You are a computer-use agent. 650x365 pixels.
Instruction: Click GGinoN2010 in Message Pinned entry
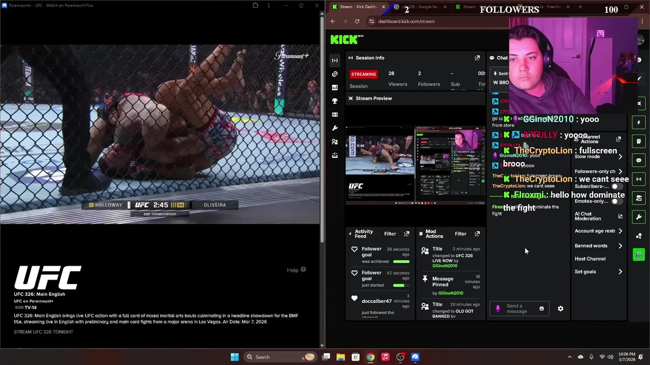450,293
